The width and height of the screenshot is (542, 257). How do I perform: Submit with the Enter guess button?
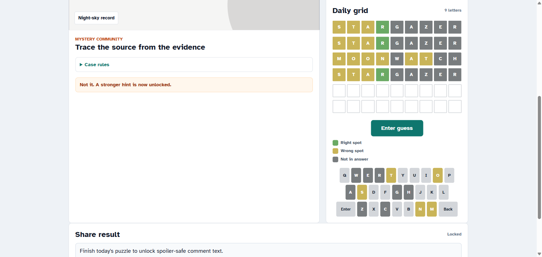tap(397, 128)
